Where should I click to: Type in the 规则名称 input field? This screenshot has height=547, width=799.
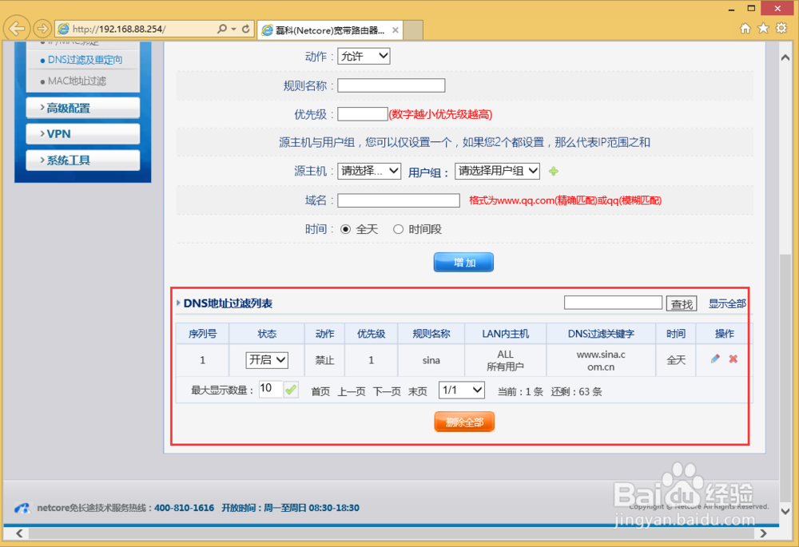pos(391,85)
